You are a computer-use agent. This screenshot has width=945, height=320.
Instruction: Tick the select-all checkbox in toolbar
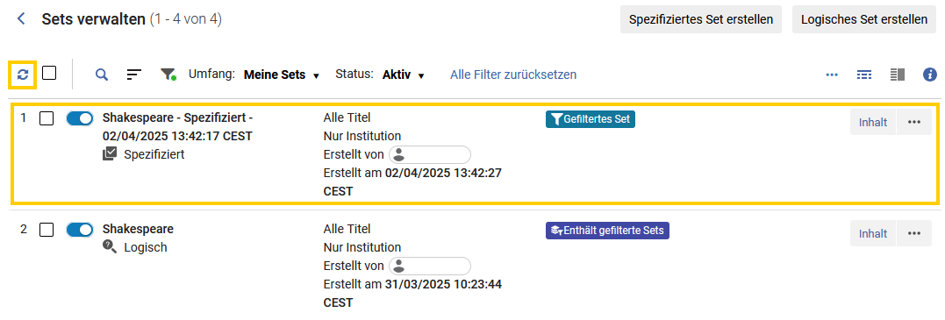click(x=49, y=74)
